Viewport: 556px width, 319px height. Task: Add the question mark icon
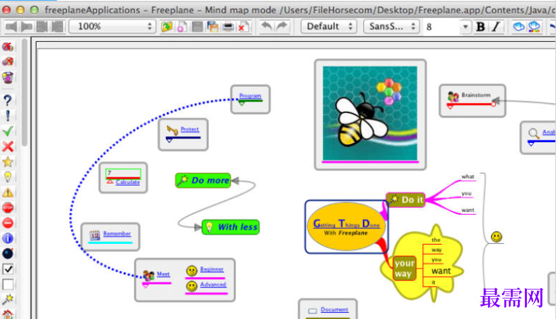(x=8, y=100)
